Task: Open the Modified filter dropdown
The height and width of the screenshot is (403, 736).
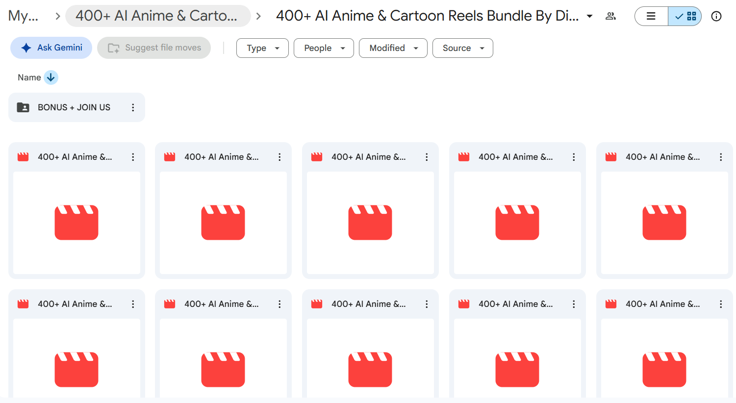Action: tap(393, 48)
